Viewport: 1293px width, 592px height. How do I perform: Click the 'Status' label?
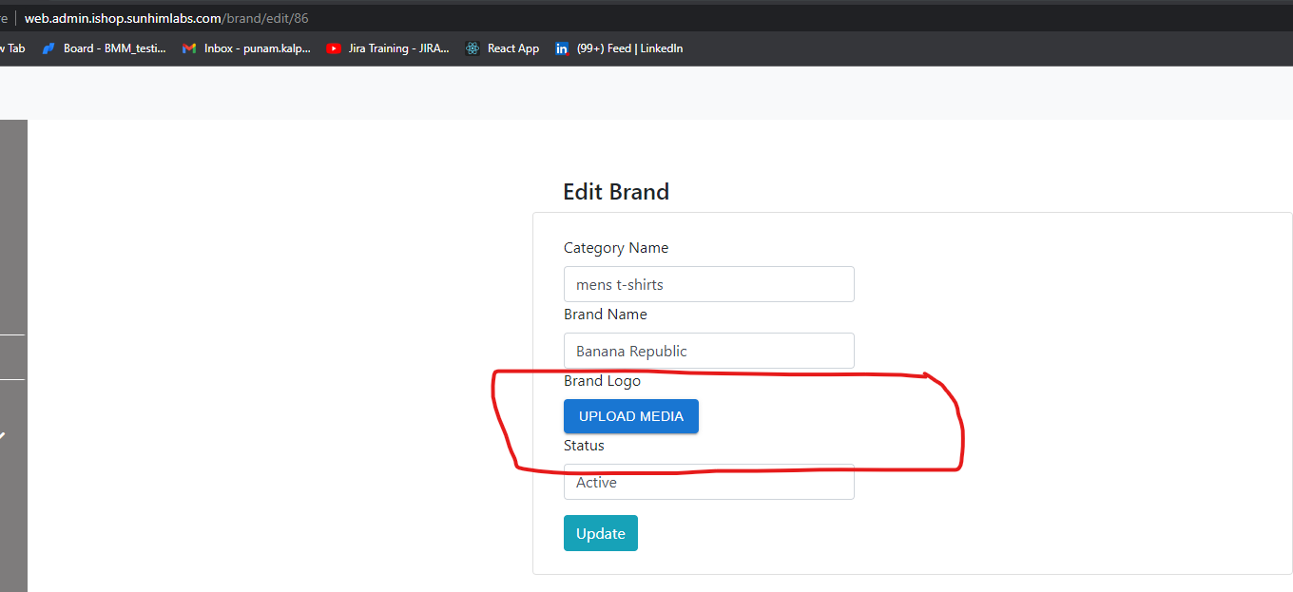(x=584, y=446)
